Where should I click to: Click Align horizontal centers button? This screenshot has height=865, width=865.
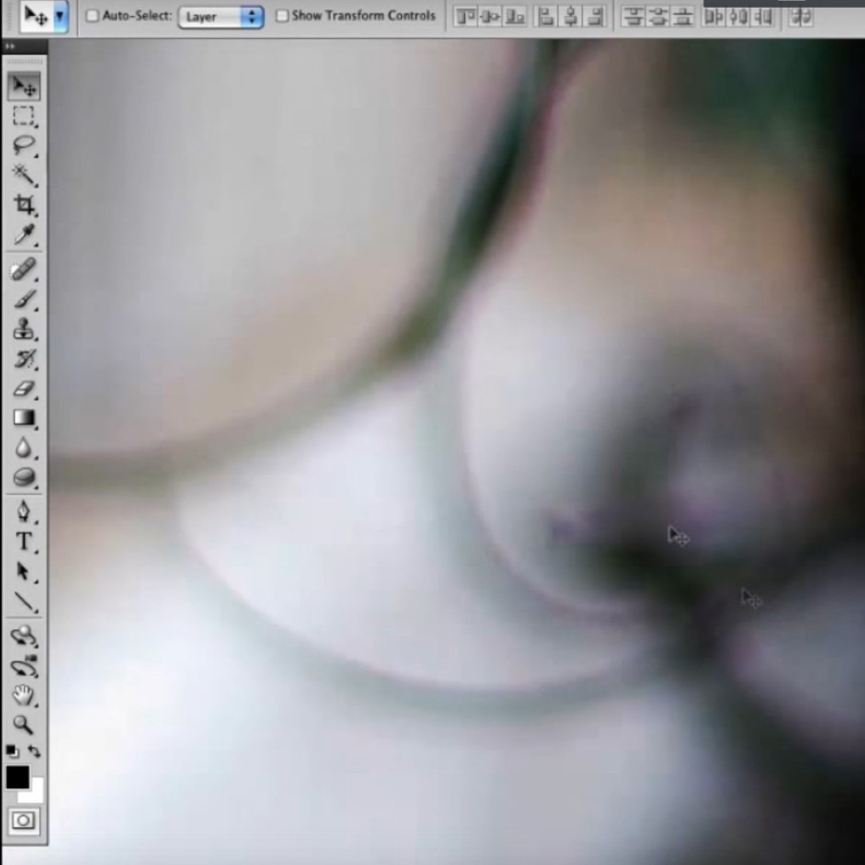click(x=571, y=17)
